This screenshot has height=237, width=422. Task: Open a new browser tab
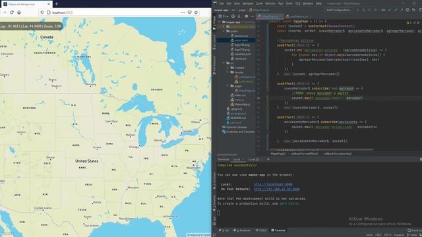57,4
